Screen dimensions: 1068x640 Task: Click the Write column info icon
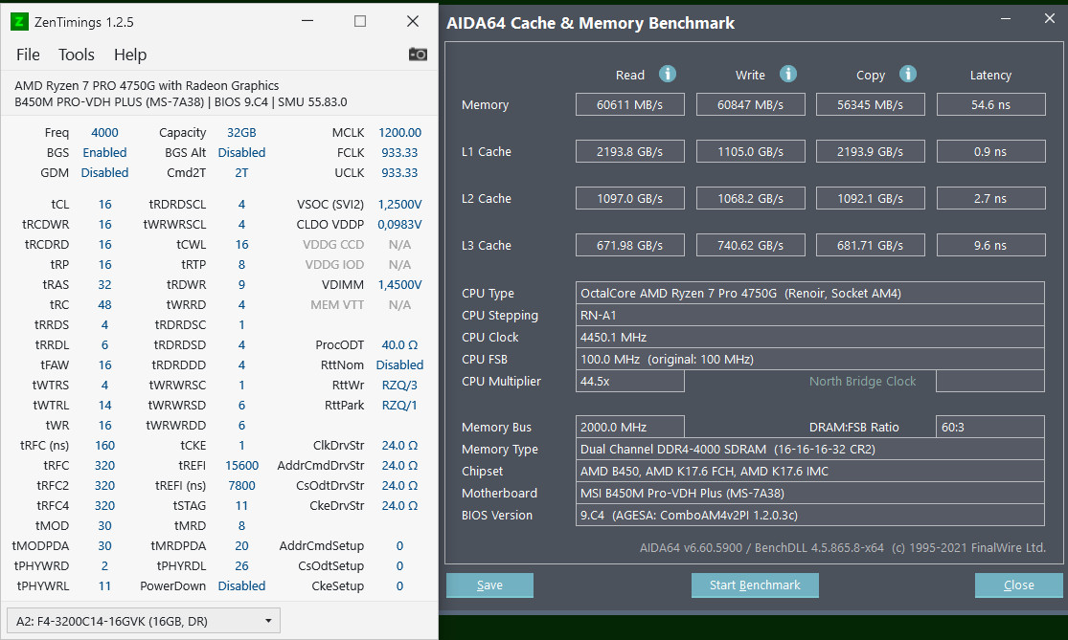tap(788, 75)
